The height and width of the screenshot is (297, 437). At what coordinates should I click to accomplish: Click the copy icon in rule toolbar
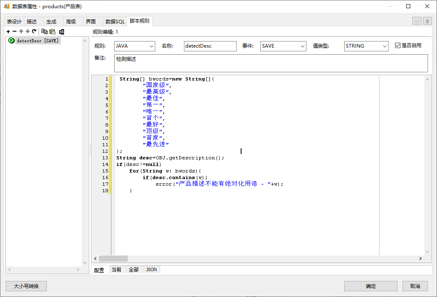point(44,32)
